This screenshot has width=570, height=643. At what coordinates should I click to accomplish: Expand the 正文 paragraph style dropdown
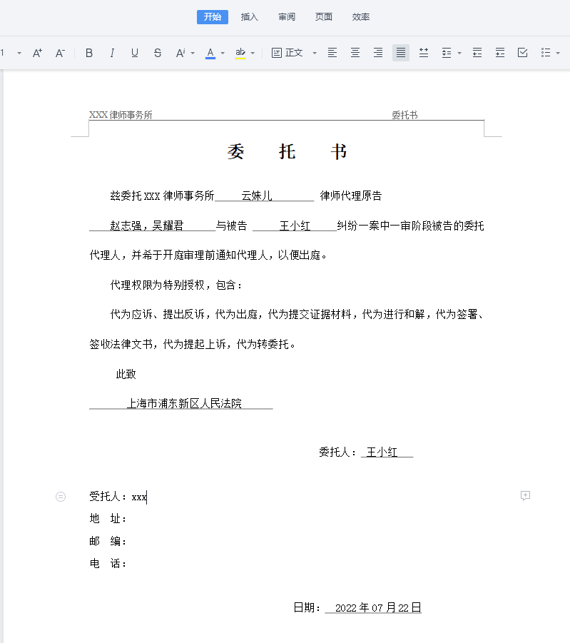pyautogui.click(x=314, y=53)
